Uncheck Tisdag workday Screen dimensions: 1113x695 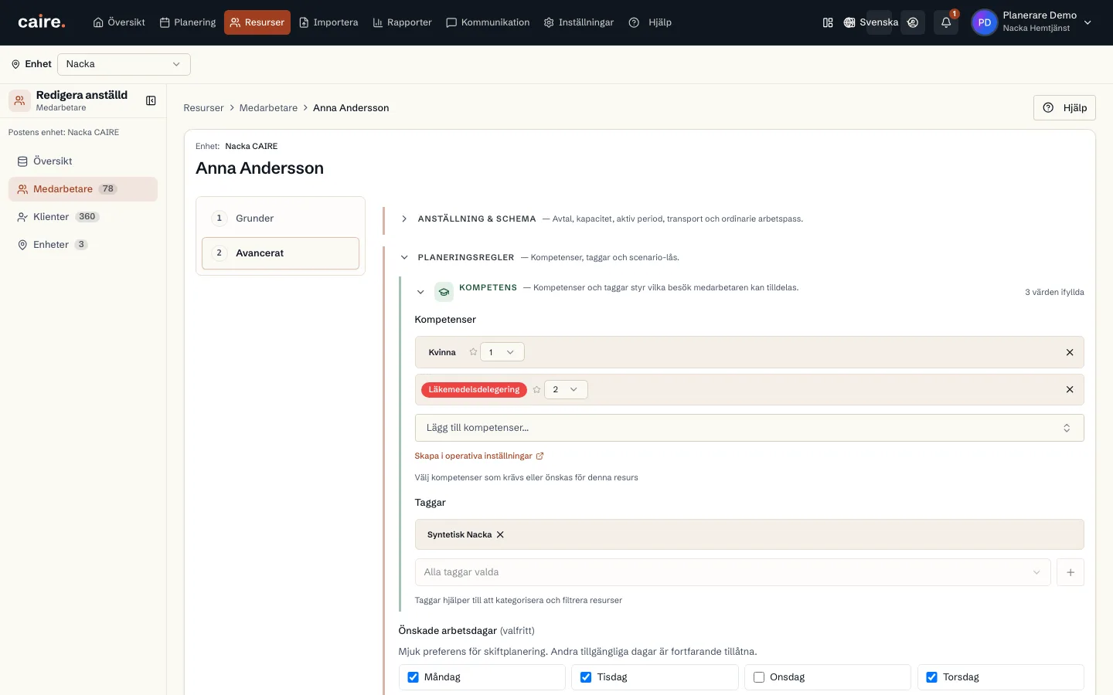(586, 677)
